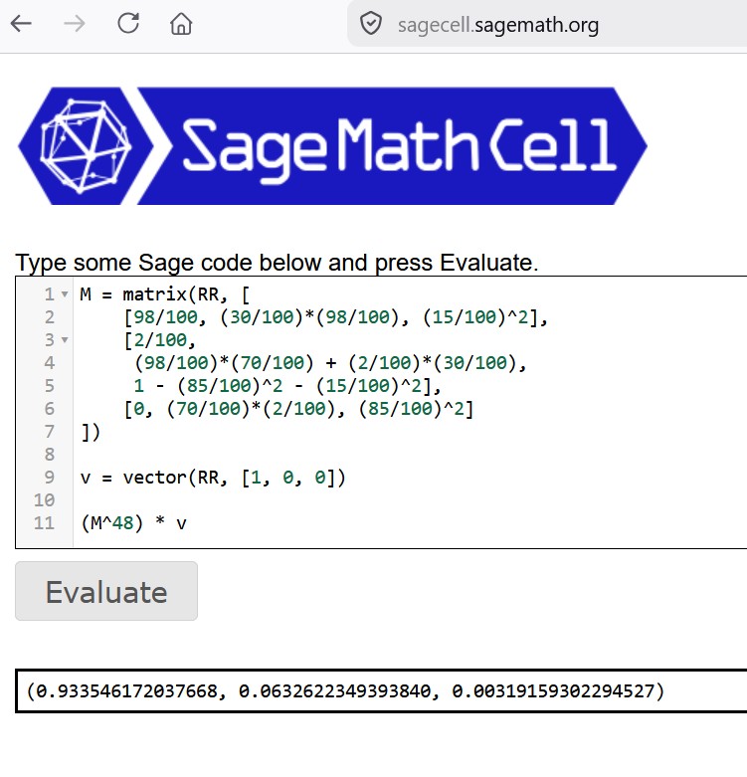Focus the sagecell.sagemath.org address bar

click(x=498, y=25)
